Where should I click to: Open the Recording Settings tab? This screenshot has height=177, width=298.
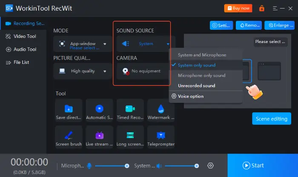tap(23, 23)
